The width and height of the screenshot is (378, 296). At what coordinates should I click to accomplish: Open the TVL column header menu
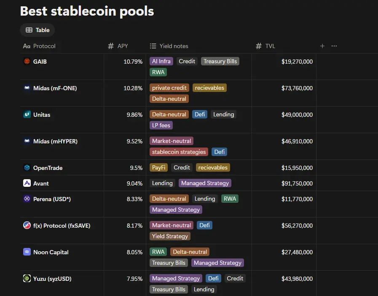[x=265, y=46]
